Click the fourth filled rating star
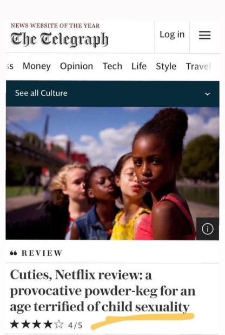Image resolution: width=225 pixels, height=335 pixels. click(48, 325)
